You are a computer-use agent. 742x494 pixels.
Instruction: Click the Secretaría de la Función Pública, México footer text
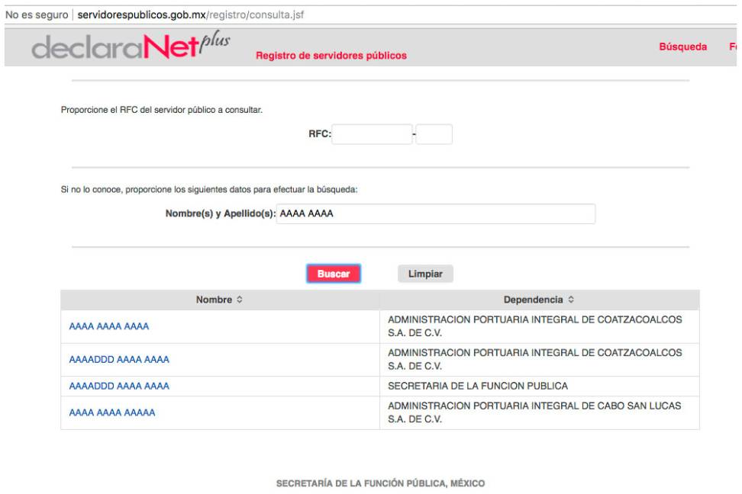(x=380, y=483)
